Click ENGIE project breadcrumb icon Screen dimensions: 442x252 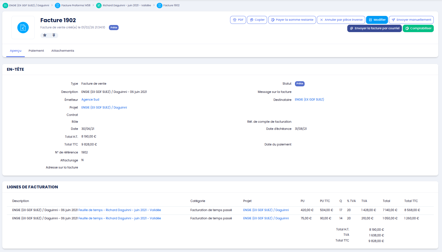(5, 5)
